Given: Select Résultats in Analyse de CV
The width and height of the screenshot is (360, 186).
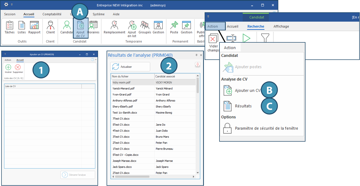Looking at the screenshot, I should 243,106.
